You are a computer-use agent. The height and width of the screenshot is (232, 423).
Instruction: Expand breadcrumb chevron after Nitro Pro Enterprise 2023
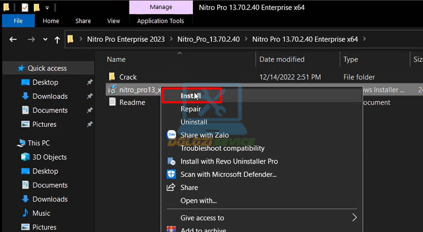pyautogui.click(x=171, y=39)
